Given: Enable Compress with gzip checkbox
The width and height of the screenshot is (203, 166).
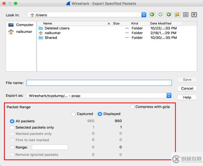Looking at the screenshot, I should click(x=132, y=107).
